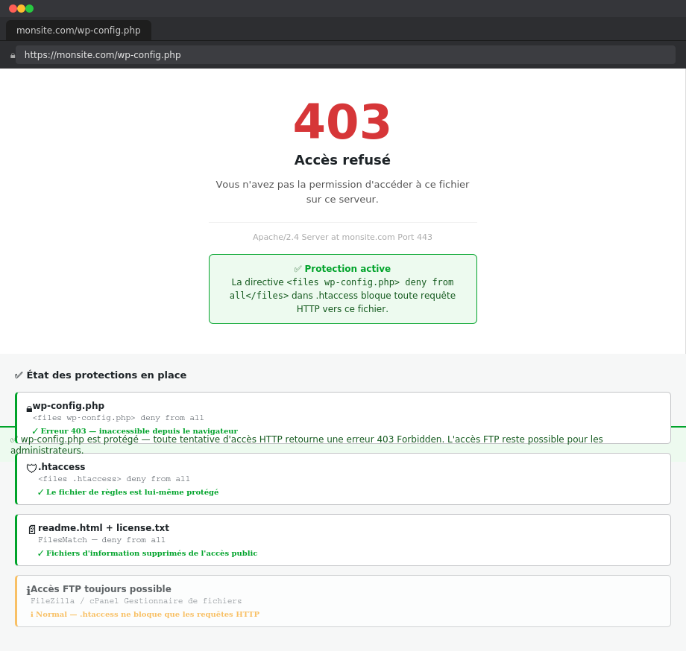Select the monsite.com/wp-config.php browser tab
Viewport: 686px width, 651px height.
pyautogui.click(x=79, y=30)
